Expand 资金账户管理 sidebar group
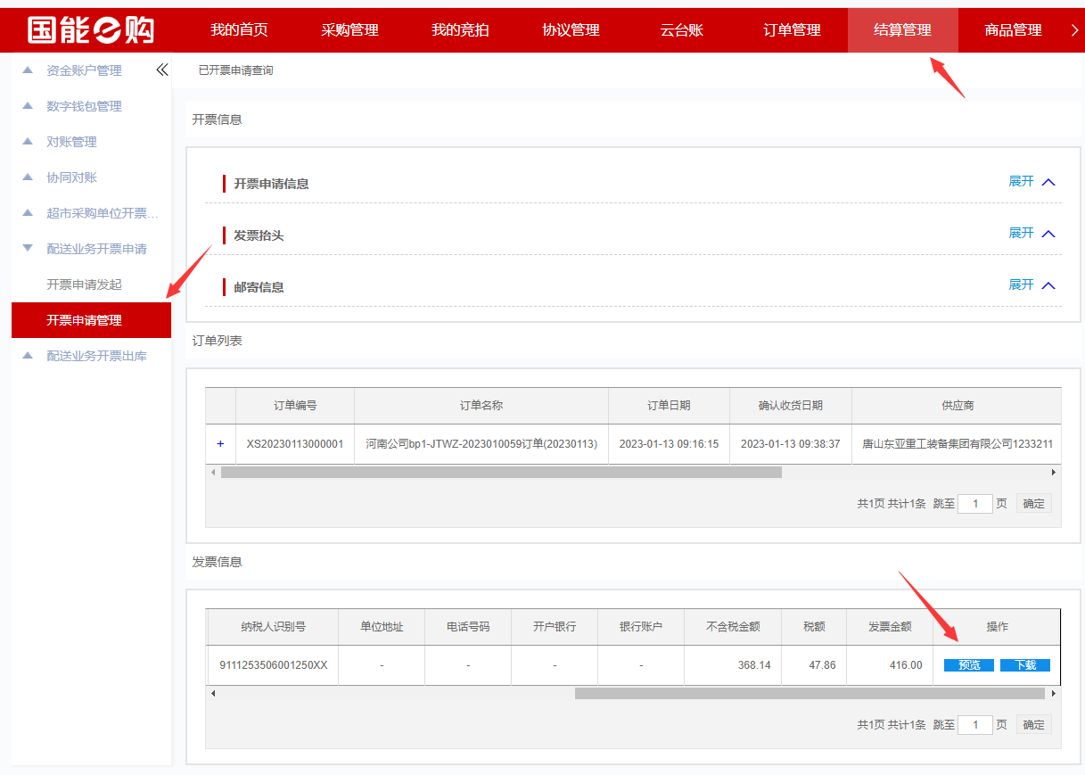1085x775 pixels. click(x=84, y=70)
